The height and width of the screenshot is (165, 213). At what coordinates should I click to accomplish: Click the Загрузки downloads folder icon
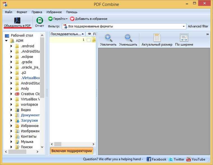[x=17, y=121]
